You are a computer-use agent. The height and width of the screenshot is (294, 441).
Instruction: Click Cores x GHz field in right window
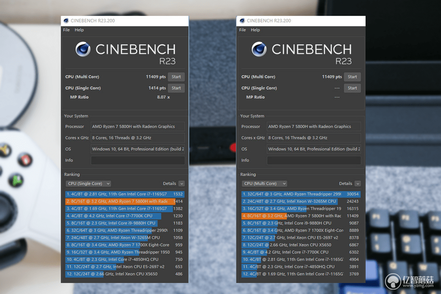[x=314, y=138]
